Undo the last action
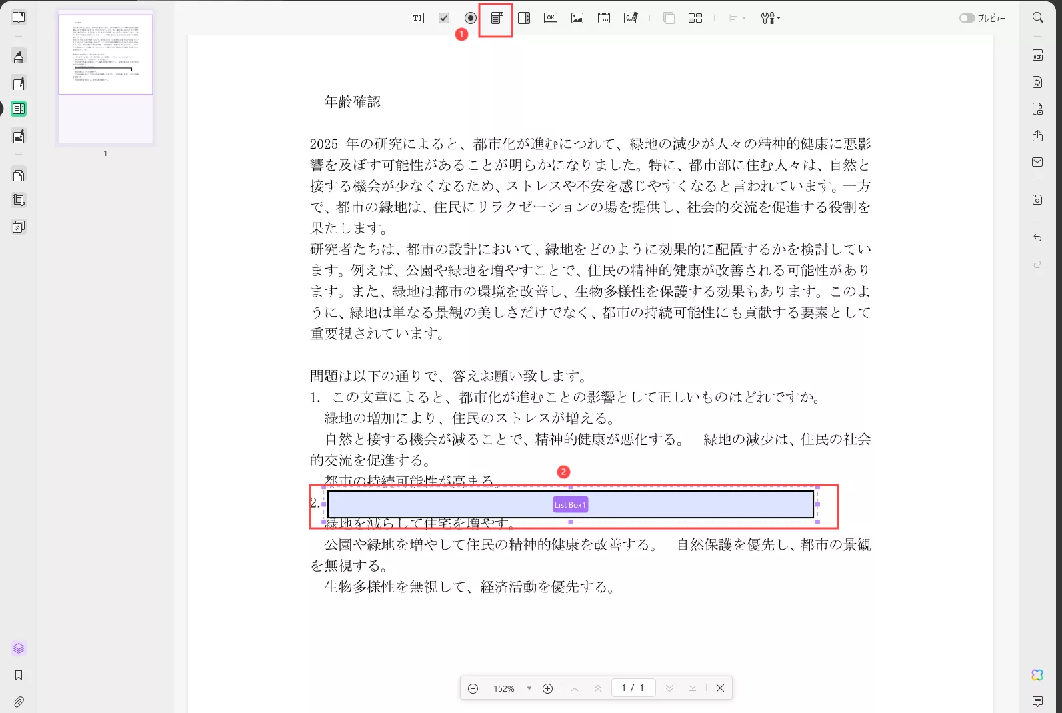This screenshot has width=1062, height=713. [1037, 238]
